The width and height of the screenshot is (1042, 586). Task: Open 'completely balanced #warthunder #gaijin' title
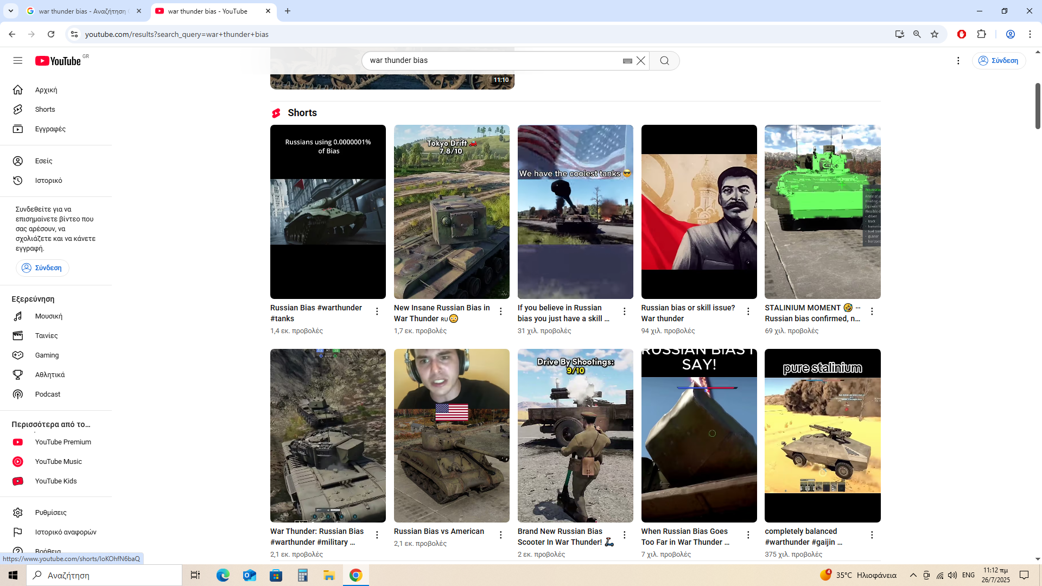(x=804, y=537)
